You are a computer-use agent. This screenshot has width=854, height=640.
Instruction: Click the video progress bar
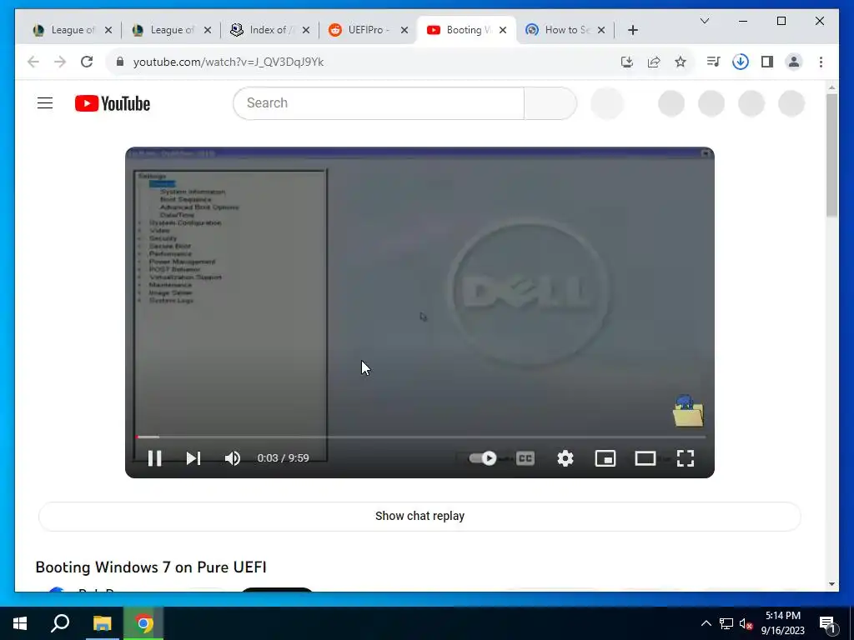coord(420,437)
